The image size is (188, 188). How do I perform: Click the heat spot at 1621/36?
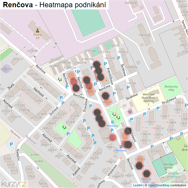coord(97,64)
